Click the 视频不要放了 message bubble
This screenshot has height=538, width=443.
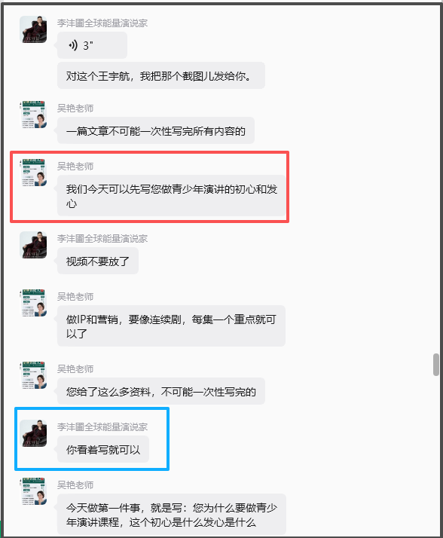coord(98,261)
